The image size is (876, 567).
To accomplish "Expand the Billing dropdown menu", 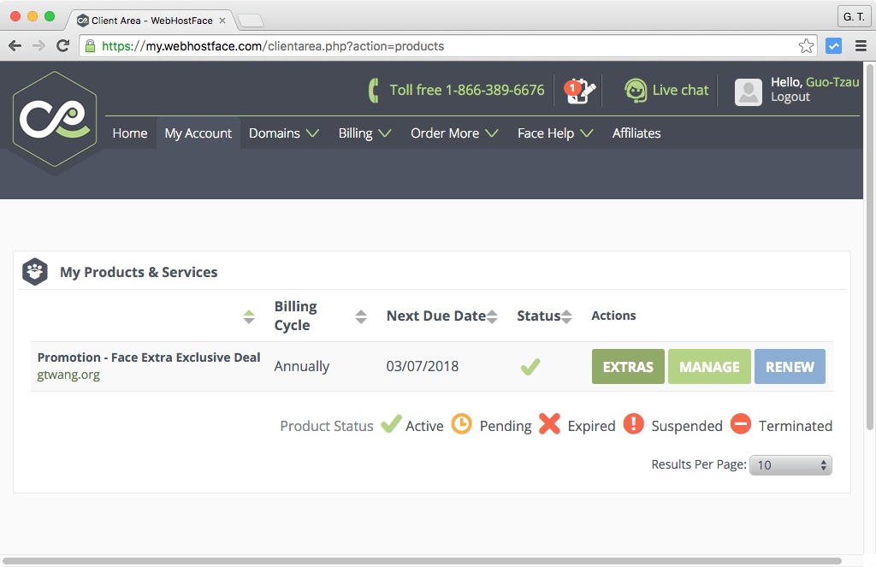I will click(364, 133).
